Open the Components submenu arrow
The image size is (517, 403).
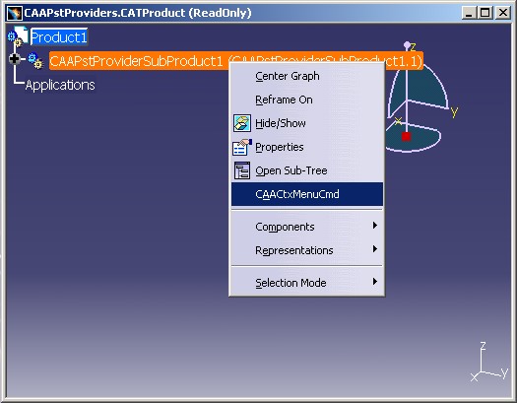click(x=375, y=226)
